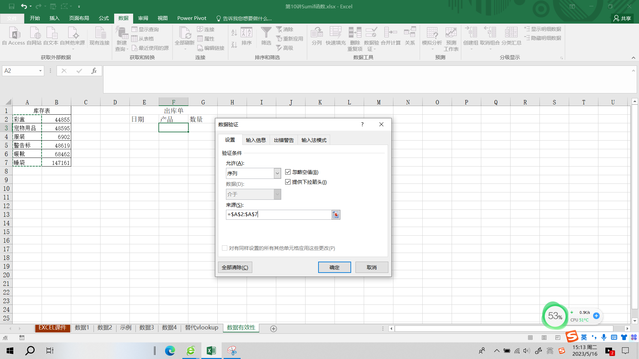Click the Subtotal (分类汇总) icon
The height and width of the screenshot is (359, 639).
coord(511,36)
